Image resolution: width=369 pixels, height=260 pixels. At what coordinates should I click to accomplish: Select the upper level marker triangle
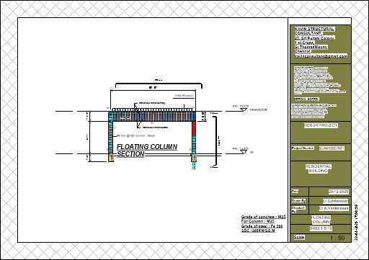pyautogui.click(x=244, y=109)
